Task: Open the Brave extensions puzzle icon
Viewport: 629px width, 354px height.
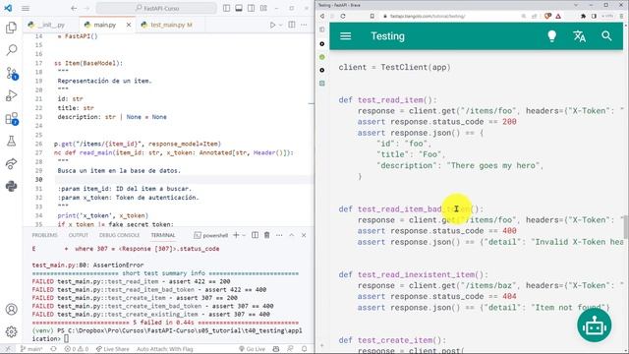Action: point(583,16)
